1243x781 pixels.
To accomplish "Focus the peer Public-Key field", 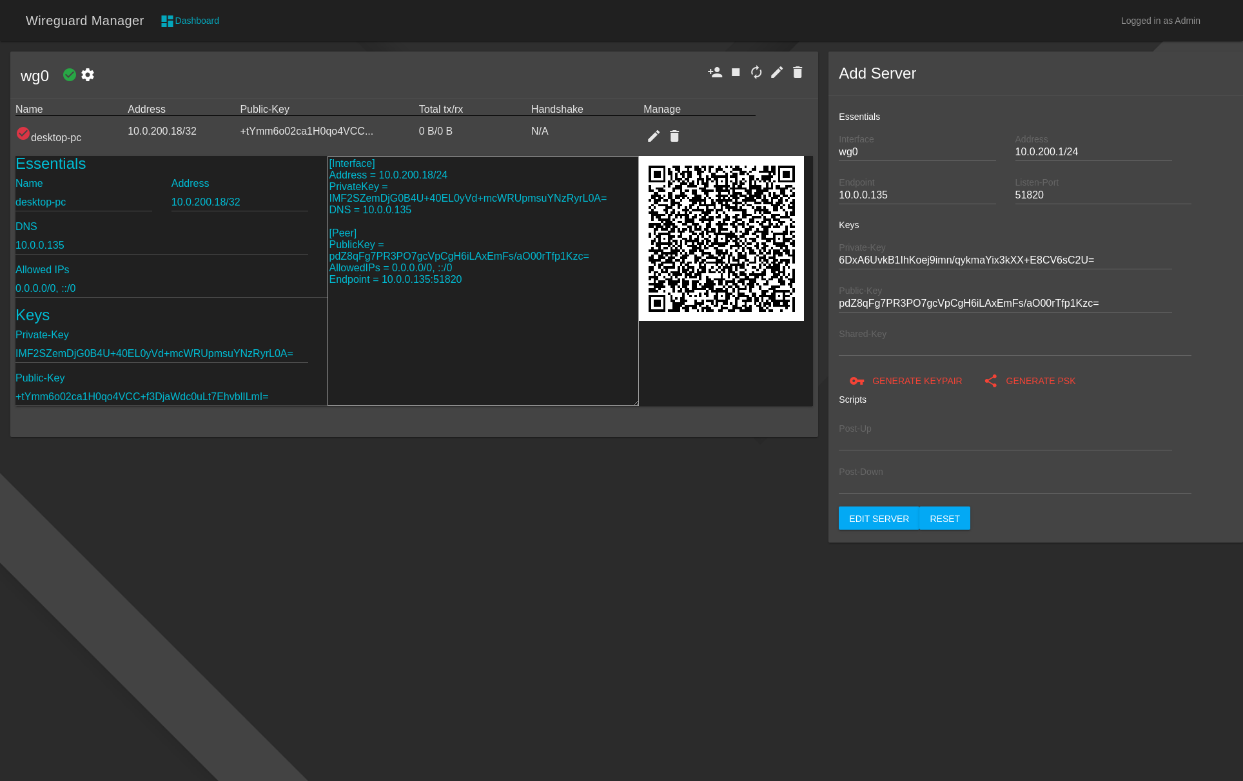I will pos(171,397).
